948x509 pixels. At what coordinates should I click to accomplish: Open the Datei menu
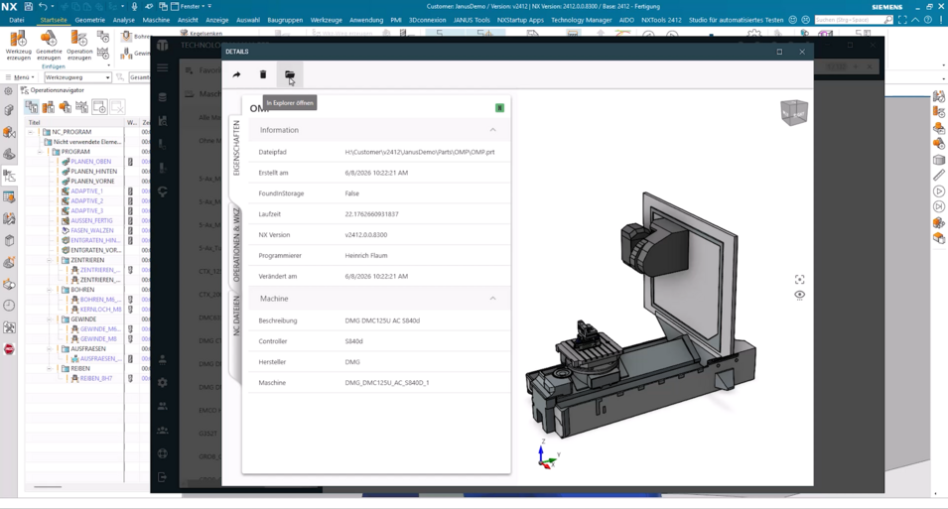(16, 20)
